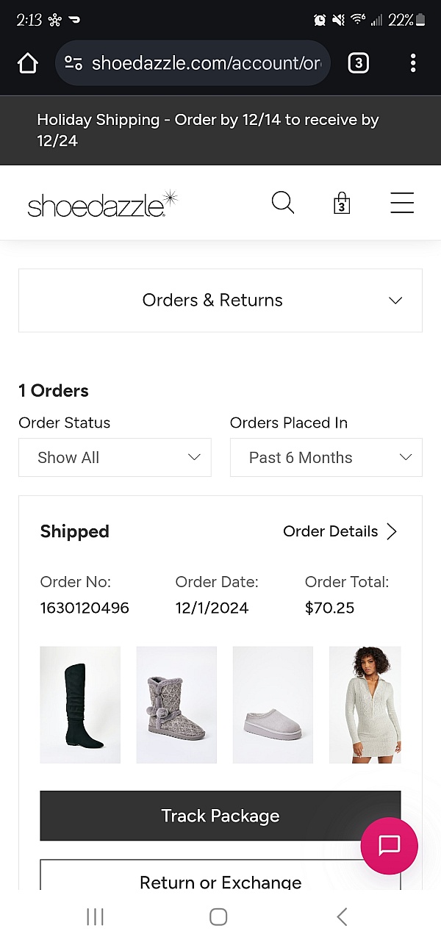Open the pink live chat bubble
This screenshot has height=945, width=441.
(389, 846)
